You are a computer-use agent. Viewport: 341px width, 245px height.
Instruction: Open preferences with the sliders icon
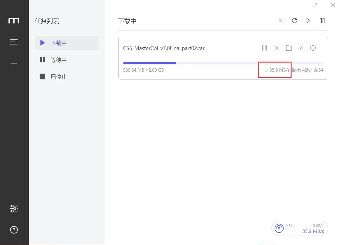click(14, 209)
